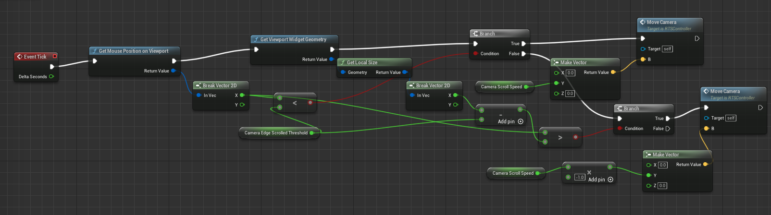The height and width of the screenshot is (215, 771).
Task: Select the Event Tick node title
Action: [x=35, y=57]
